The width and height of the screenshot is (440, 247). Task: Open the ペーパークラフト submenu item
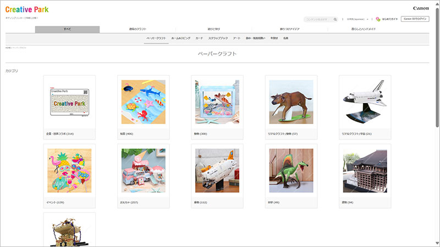click(x=156, y=38)
